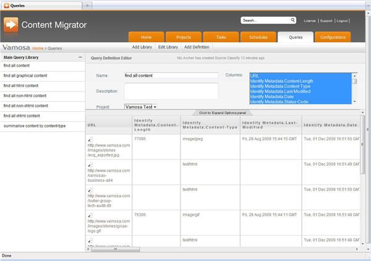Select Identify Metadata.Last-Modified in Columns list
Image resolution: width=371 pixels, height=261 pixels.
[x=301, y=92]
